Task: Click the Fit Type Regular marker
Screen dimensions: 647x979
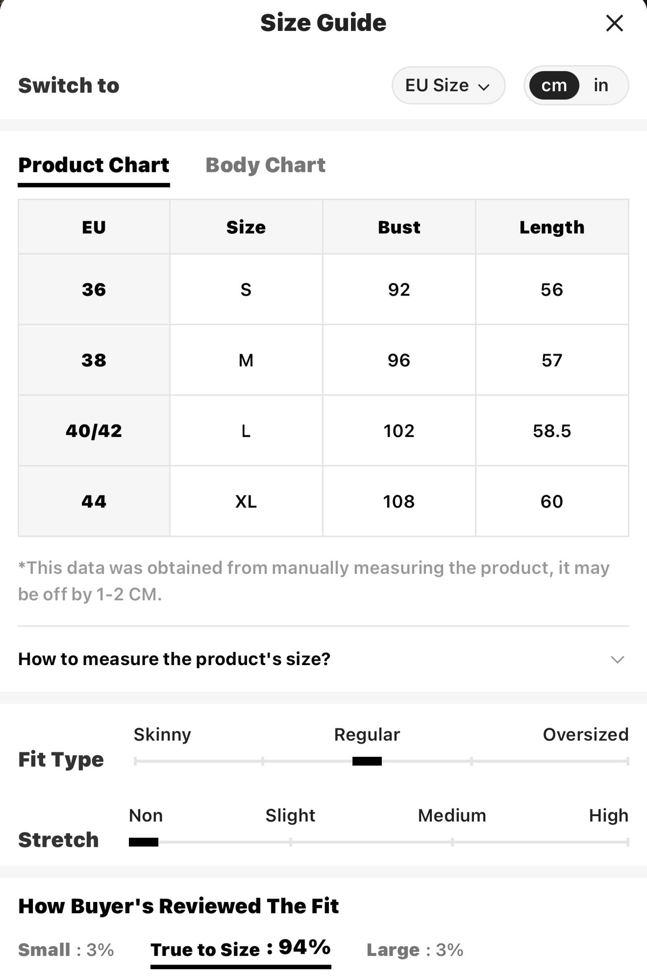Action: (x=367, y=761)
